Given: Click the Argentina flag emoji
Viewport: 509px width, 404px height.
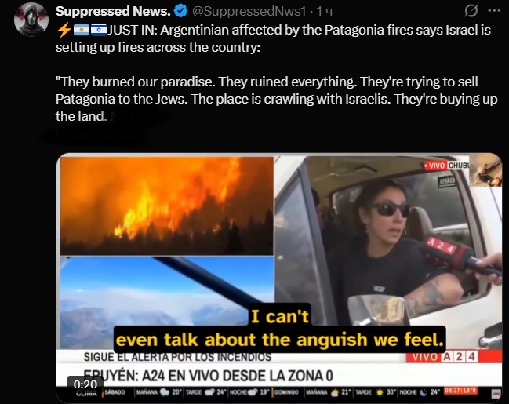Looking at the screenshot, I should 82,31.
